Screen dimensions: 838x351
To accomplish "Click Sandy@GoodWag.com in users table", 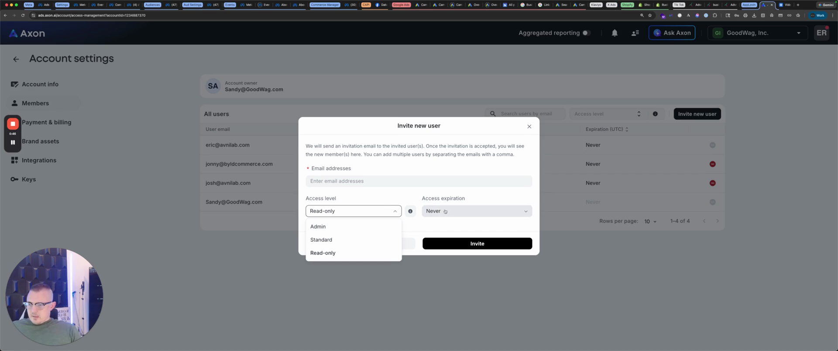I will click(234, 202).
